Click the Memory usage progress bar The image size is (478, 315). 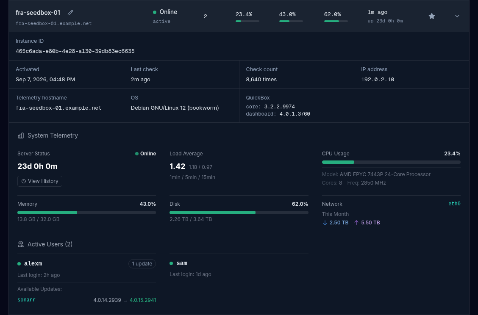[x=86, y=213]
